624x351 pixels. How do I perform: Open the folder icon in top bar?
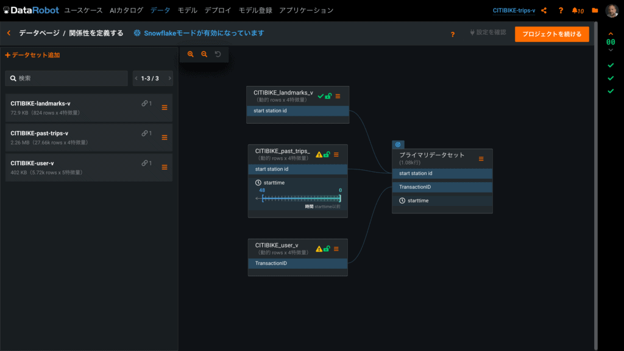click(595, 10)
